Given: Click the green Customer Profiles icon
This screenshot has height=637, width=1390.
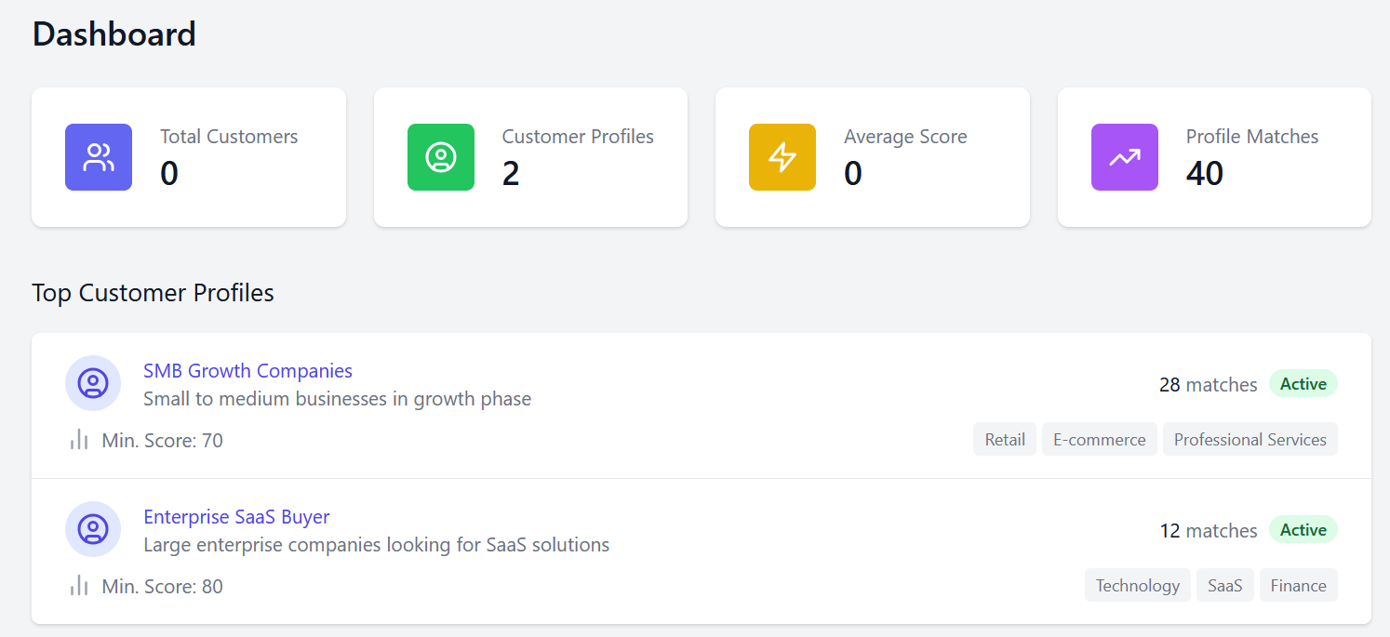Looking at the screenshot, I should tap(441, 157).
